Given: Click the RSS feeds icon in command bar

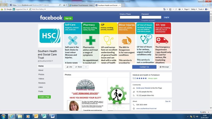Looking at the screenshot, I should click(170, 9).
